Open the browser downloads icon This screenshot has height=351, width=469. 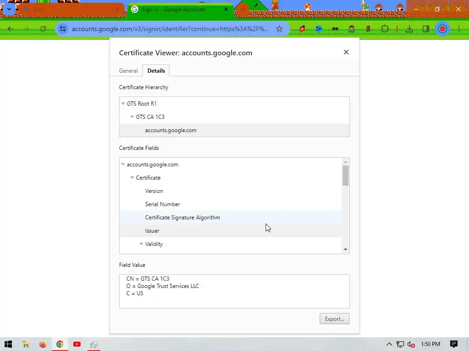pyautogui.click(x=409, y=29)
